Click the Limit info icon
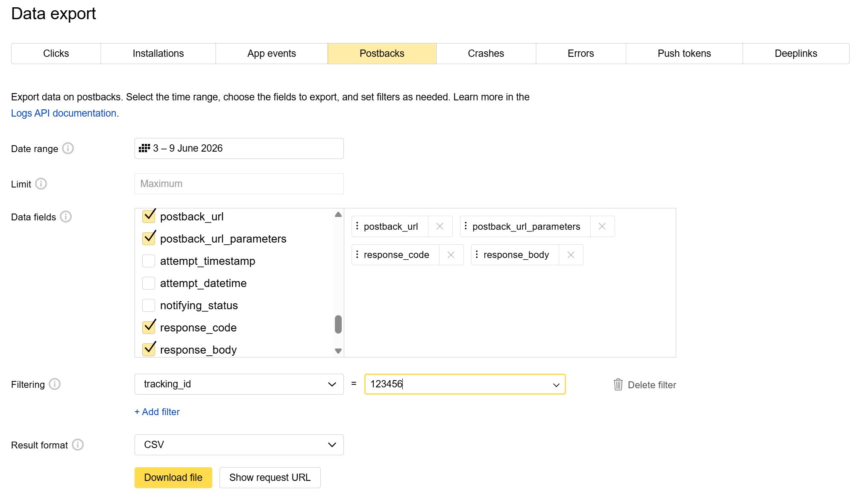 [41, 184]
